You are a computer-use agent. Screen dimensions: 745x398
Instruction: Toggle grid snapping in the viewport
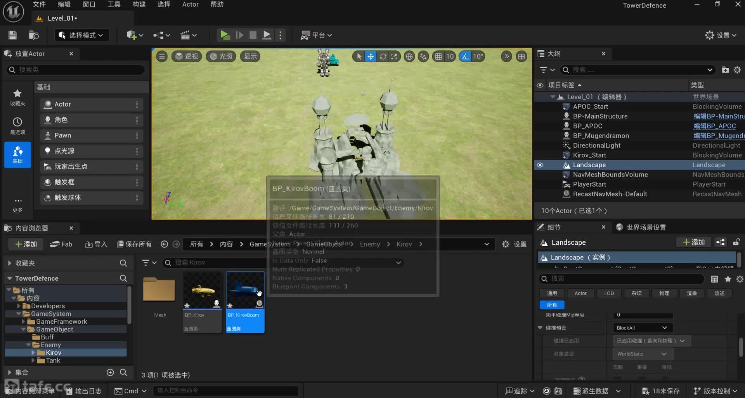pyautogui.click(x=438, y=57)
